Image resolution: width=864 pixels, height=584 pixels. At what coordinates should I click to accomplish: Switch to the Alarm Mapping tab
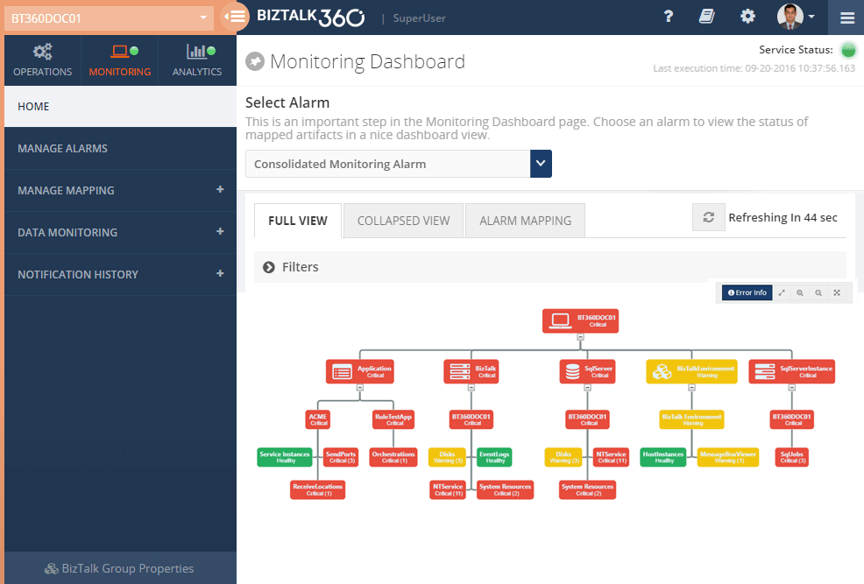pyautogui.click(x=525, y=221)
